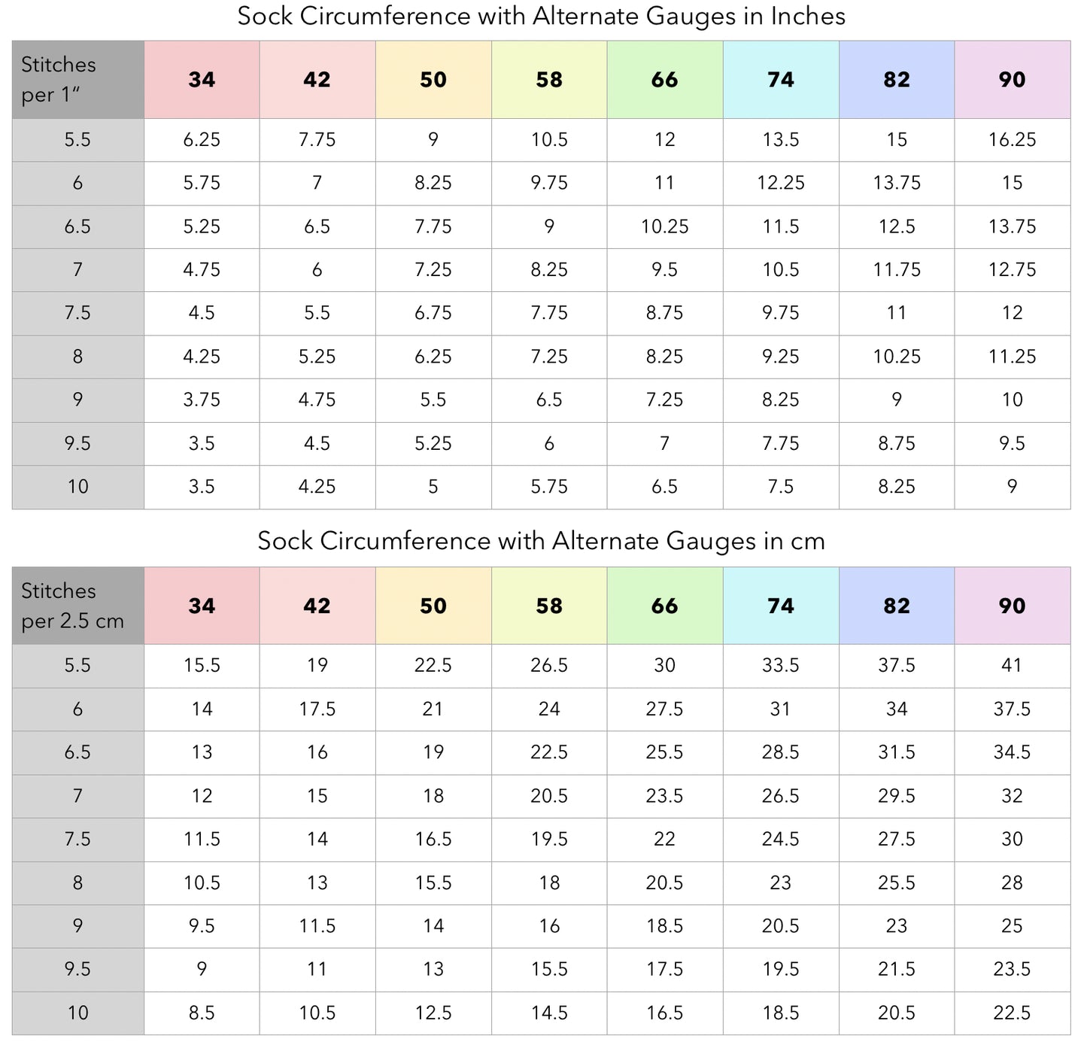Click pink 34 column header in inches table
Image resolution: width=1087 pixels, height=1045 pixels.
(202, 80)
